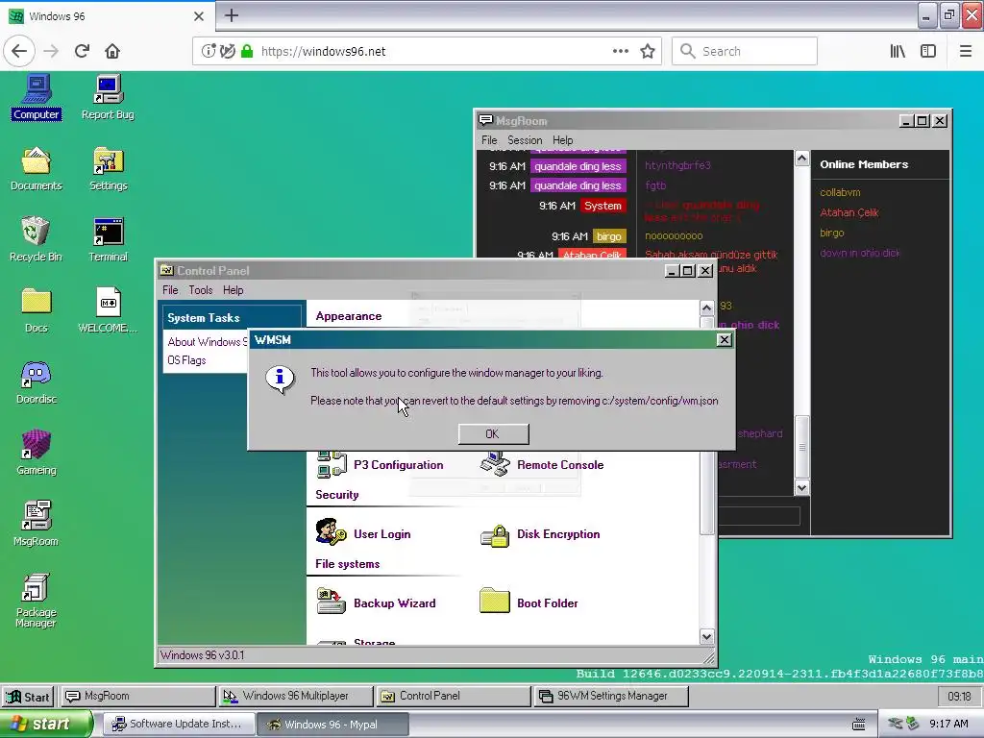Select 96WM Settings Manager taskbar item
This screenshot has height=738, width=984.
point(611,696)
